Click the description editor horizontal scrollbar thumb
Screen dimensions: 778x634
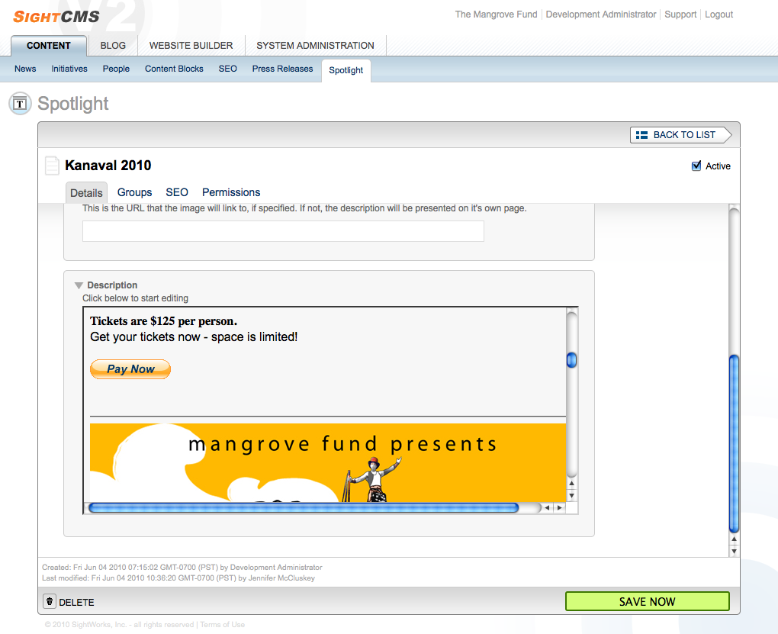coord(304,508)
